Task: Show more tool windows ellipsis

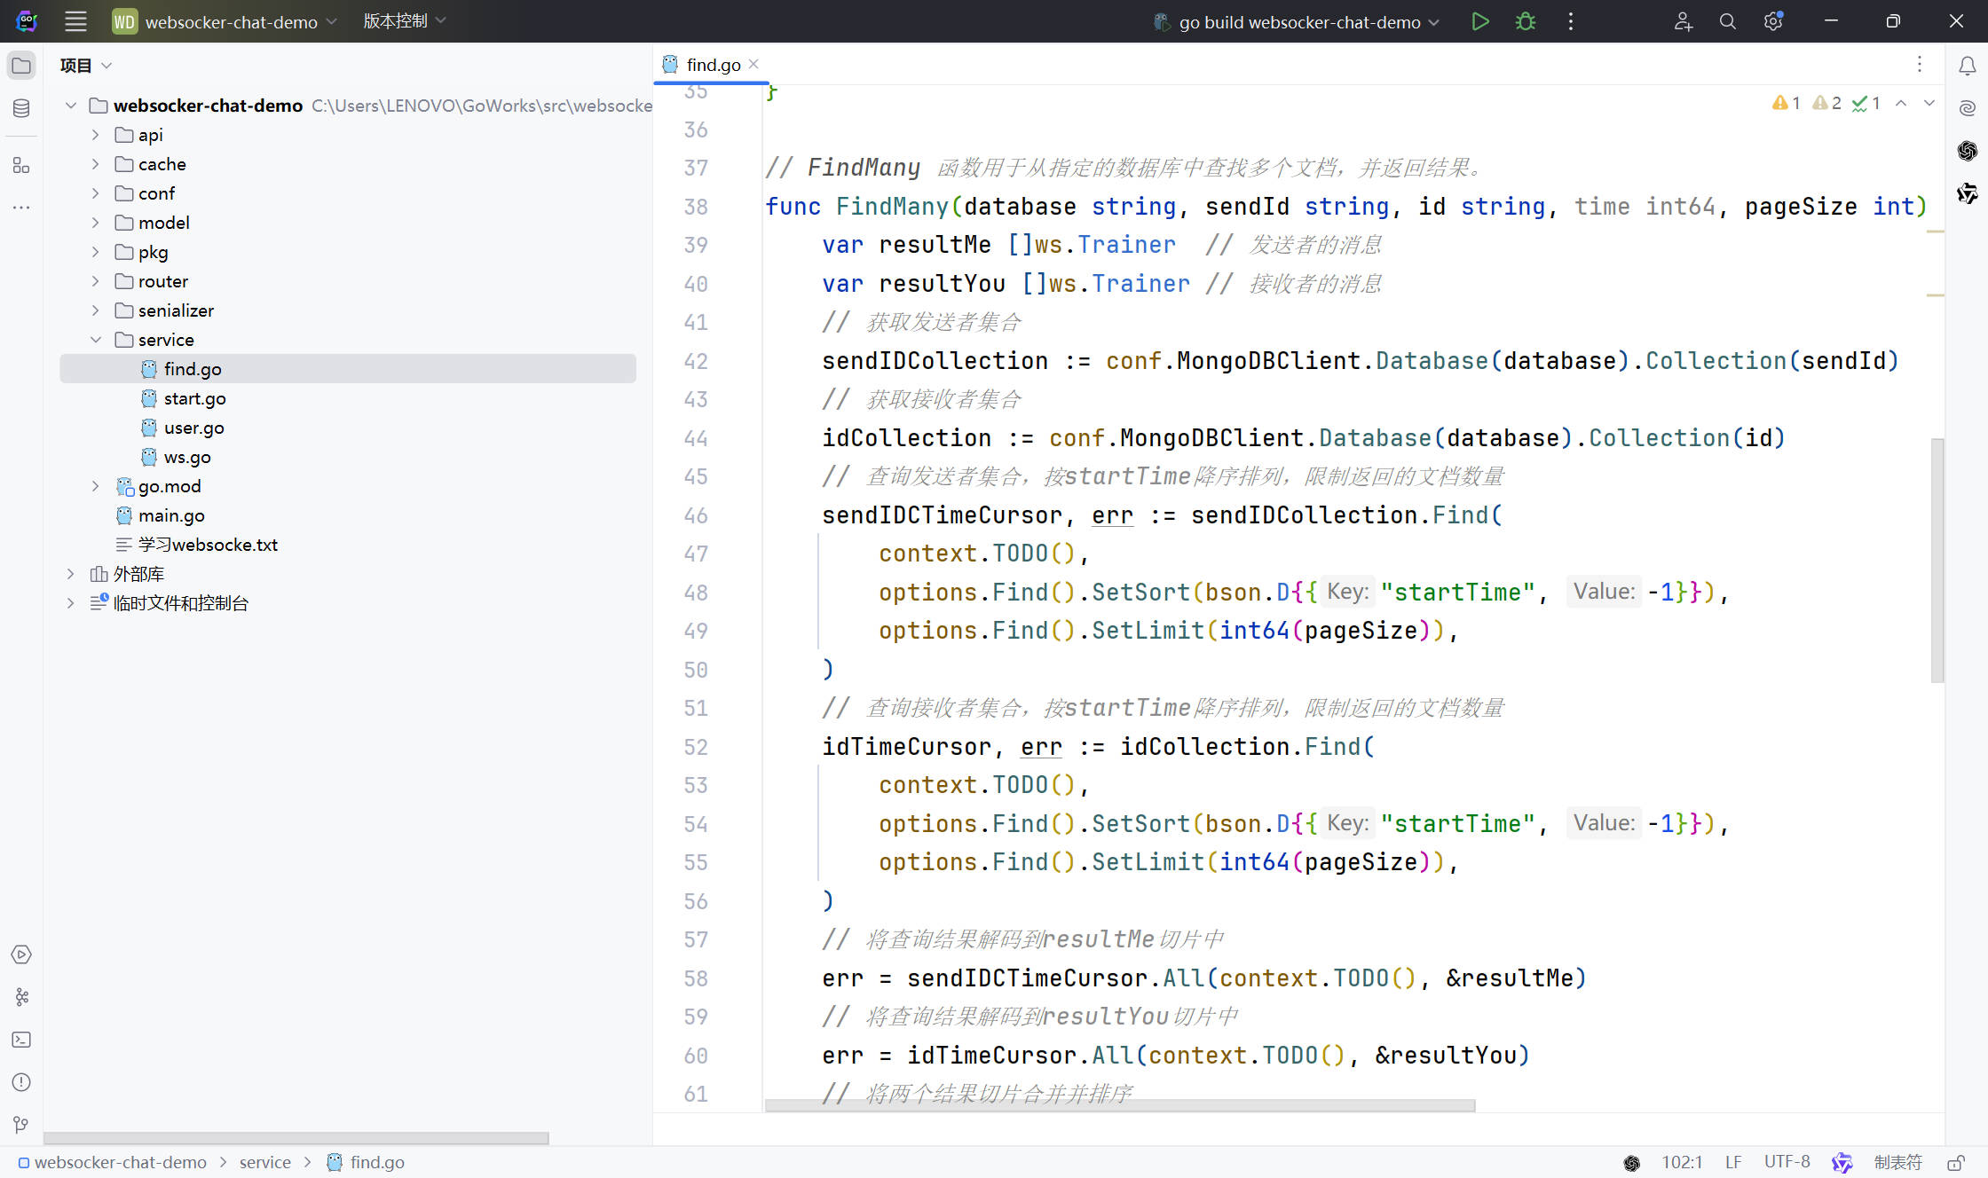Action: 21,208
